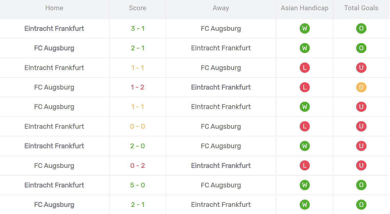The height and width of the screenshot is (214, 390).
Task: Open the 3 - 1 score link
Action: pyautogui.click(x=137, y=28)
